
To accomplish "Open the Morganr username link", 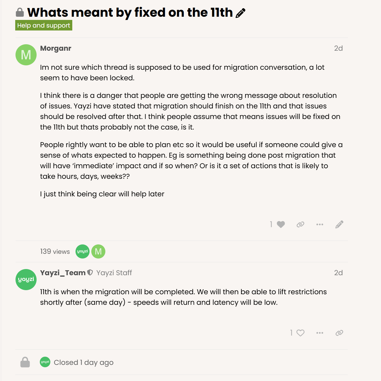I will pos(56,48).
